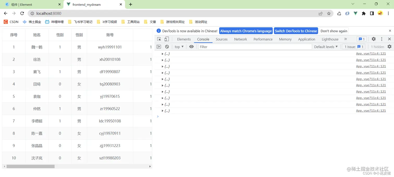Switch to the Elements tab
The width and height of the screenshot is (394, 177).
[x=184, y=39]
